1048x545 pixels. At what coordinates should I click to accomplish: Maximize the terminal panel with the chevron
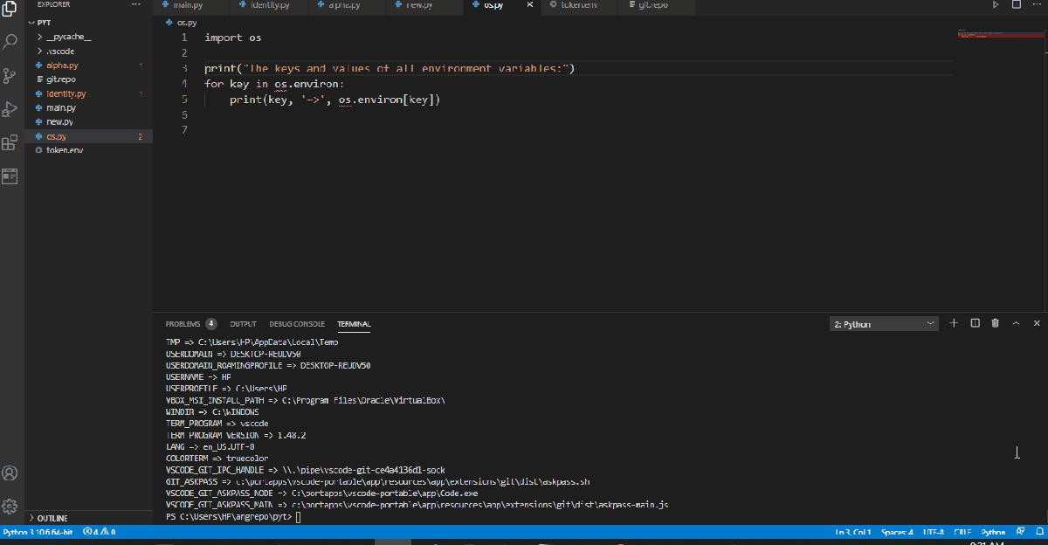(1016, 322)
